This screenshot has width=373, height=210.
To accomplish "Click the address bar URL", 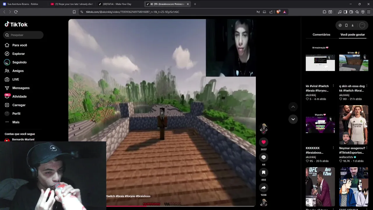I will (x=133, y=12).
